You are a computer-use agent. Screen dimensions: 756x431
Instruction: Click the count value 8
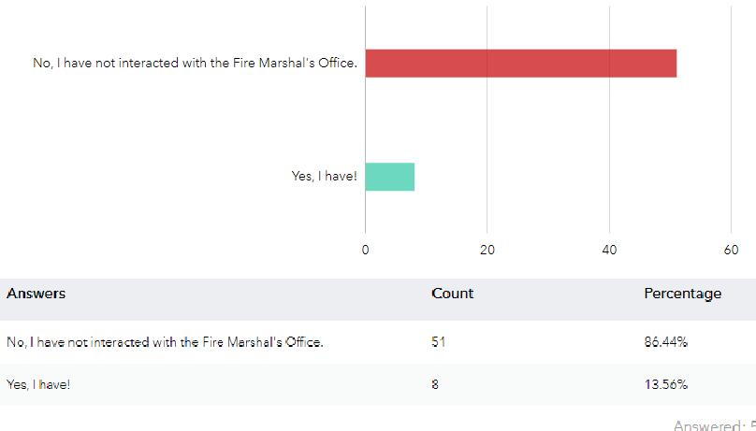pos(435,384)
